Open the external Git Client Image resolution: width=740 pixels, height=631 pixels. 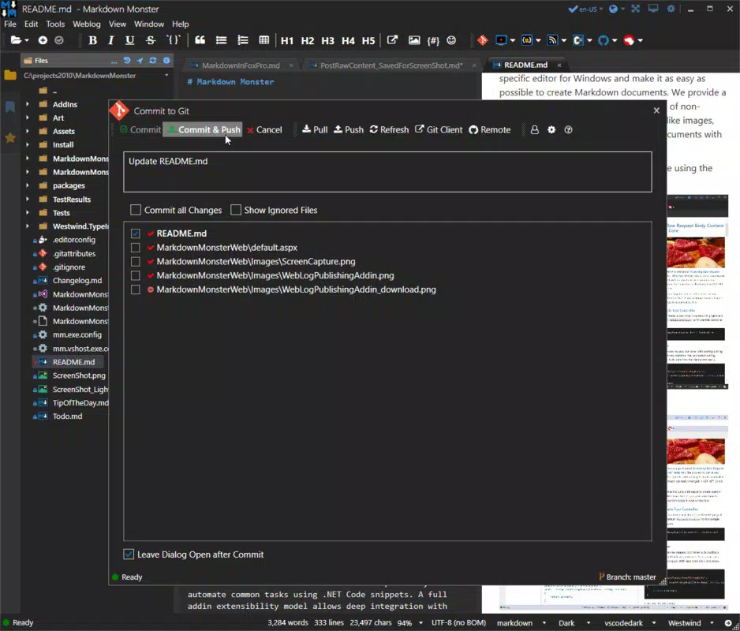(x=439, y=130)
